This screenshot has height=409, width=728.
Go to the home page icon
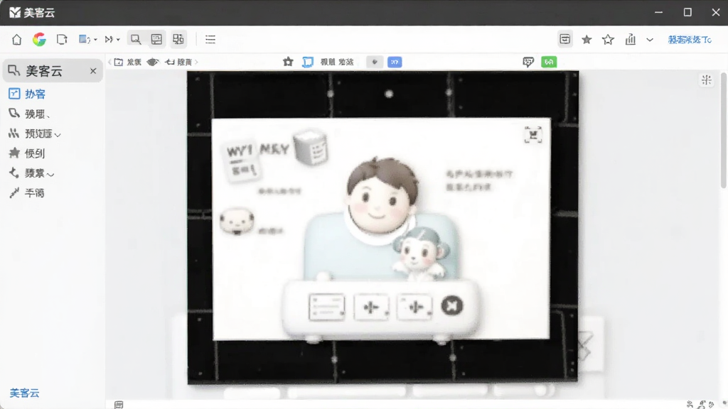17,40
